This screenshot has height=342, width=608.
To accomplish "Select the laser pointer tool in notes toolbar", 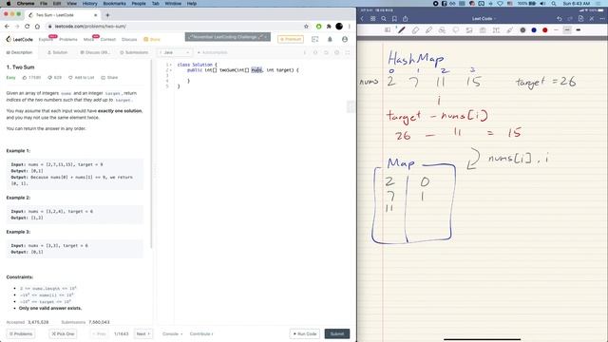I will 509,29.
